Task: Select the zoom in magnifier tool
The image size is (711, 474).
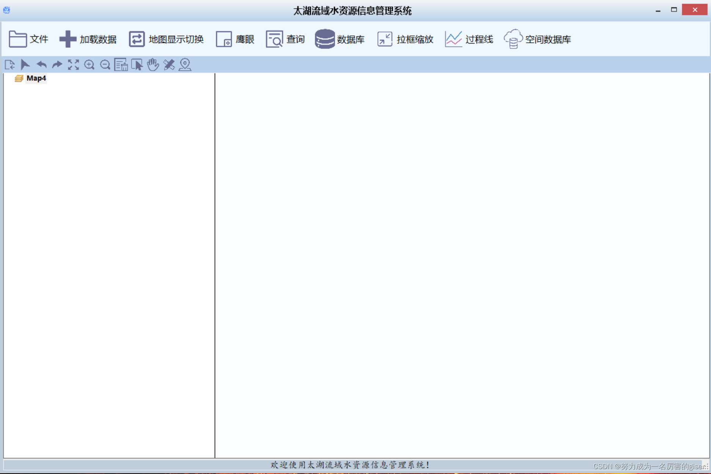Action: 89,65
